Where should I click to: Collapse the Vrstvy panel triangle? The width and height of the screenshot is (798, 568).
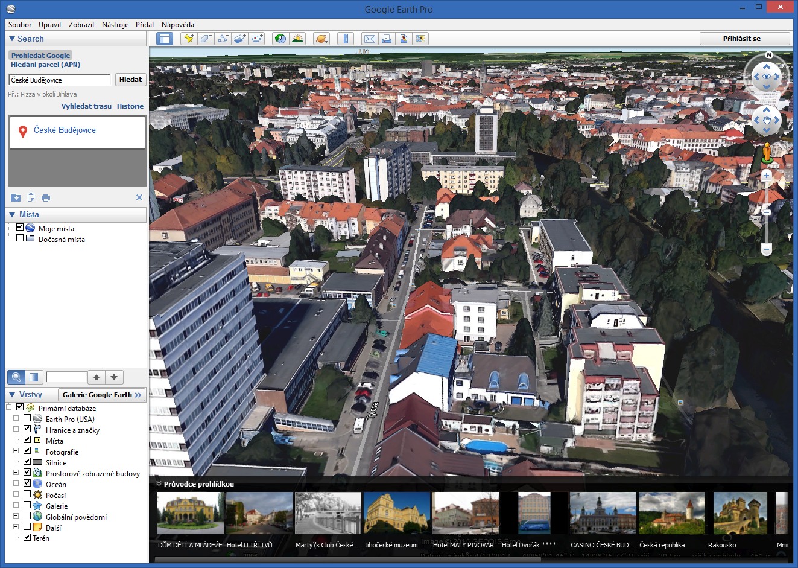pos(12,395)
